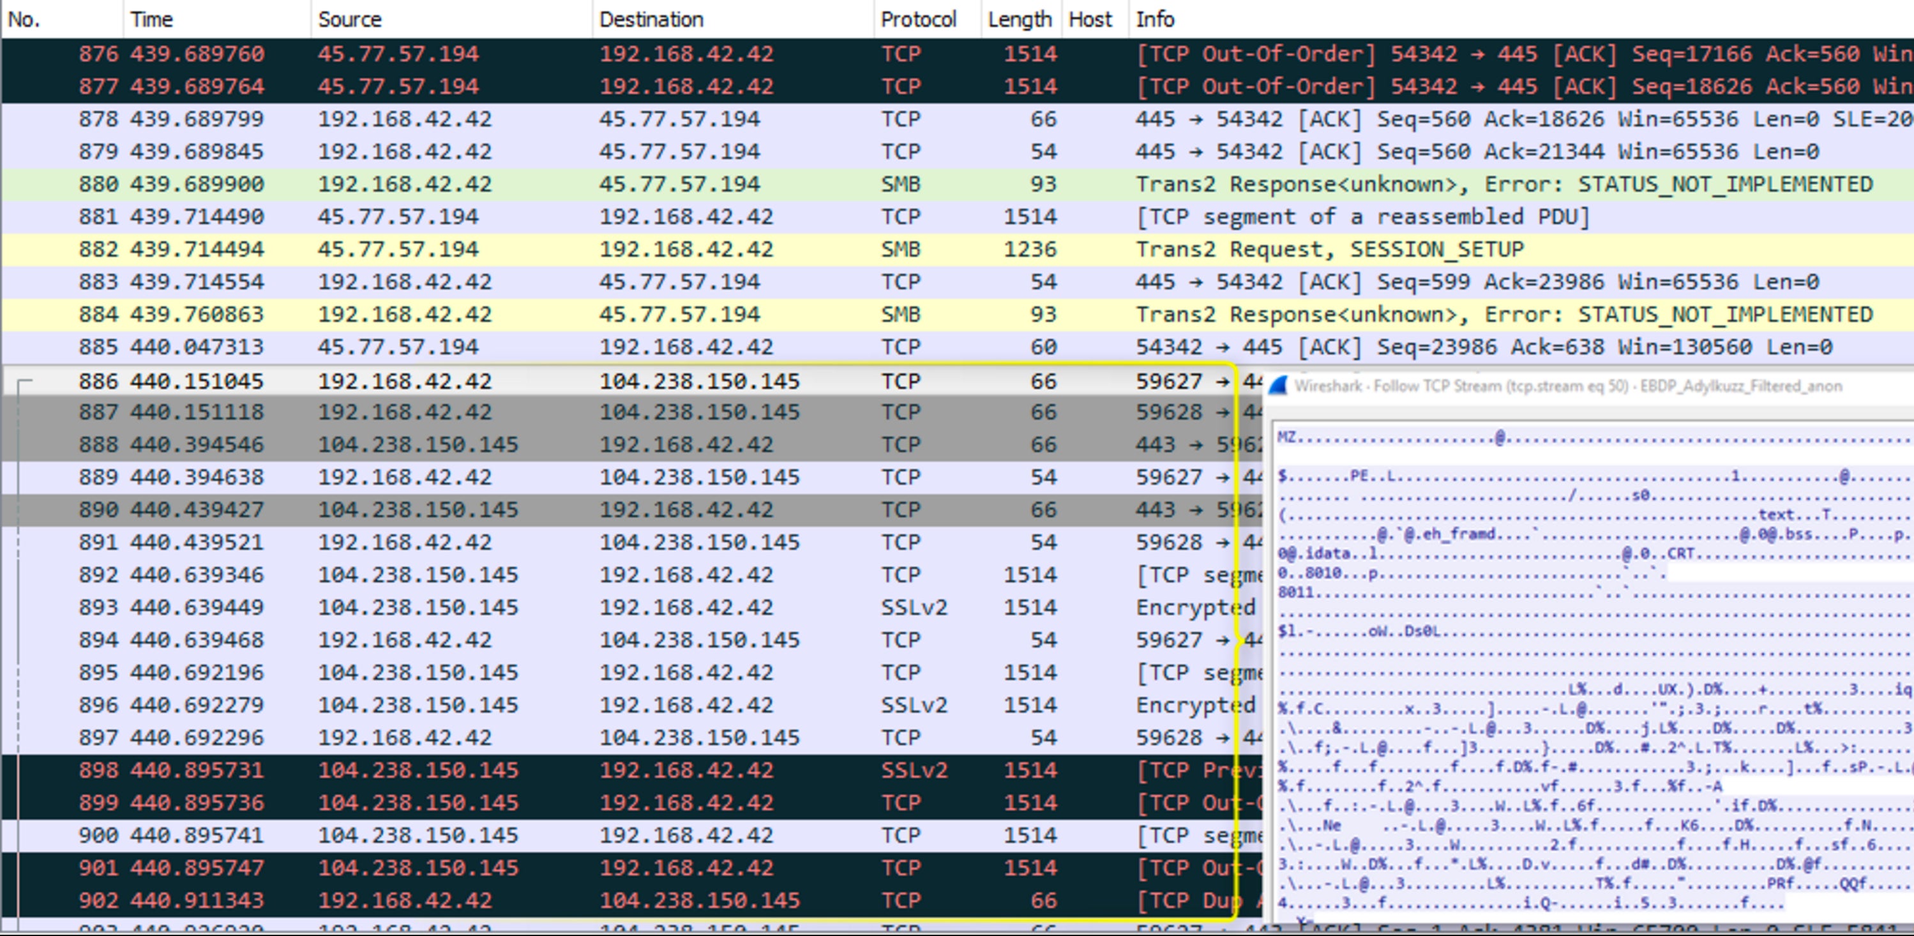Select packet 878 ACK with SLE

coord(957,119)
